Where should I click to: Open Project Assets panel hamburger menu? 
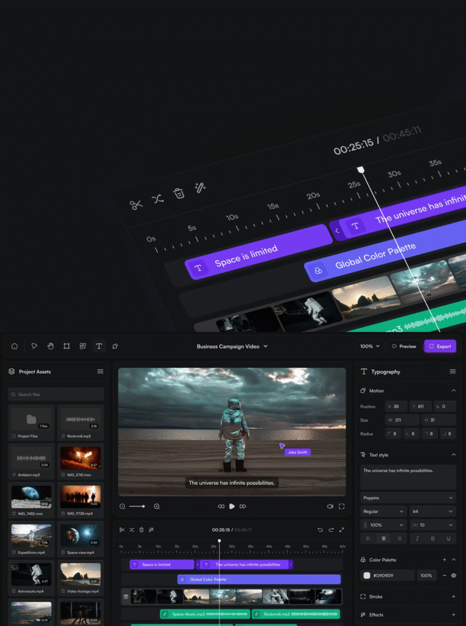click(100, 371)
